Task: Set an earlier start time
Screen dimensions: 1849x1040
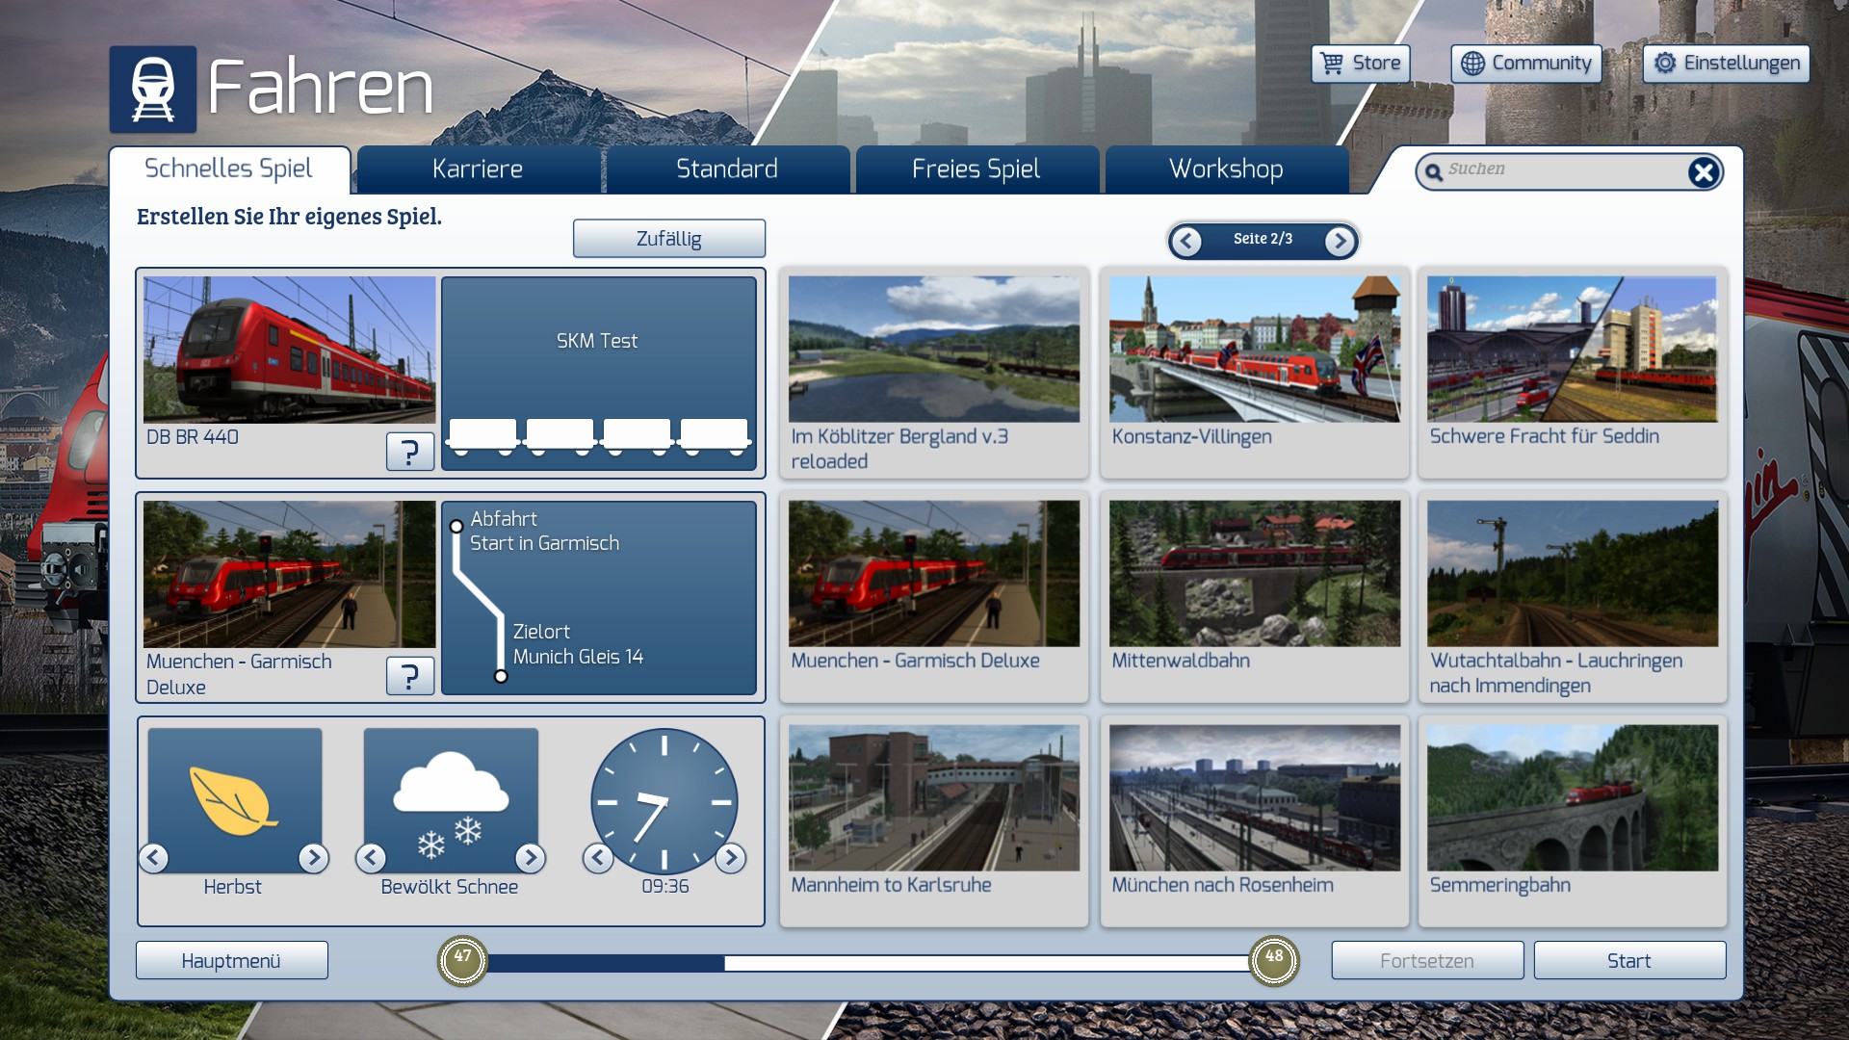Action: click(x=598, y=857)
